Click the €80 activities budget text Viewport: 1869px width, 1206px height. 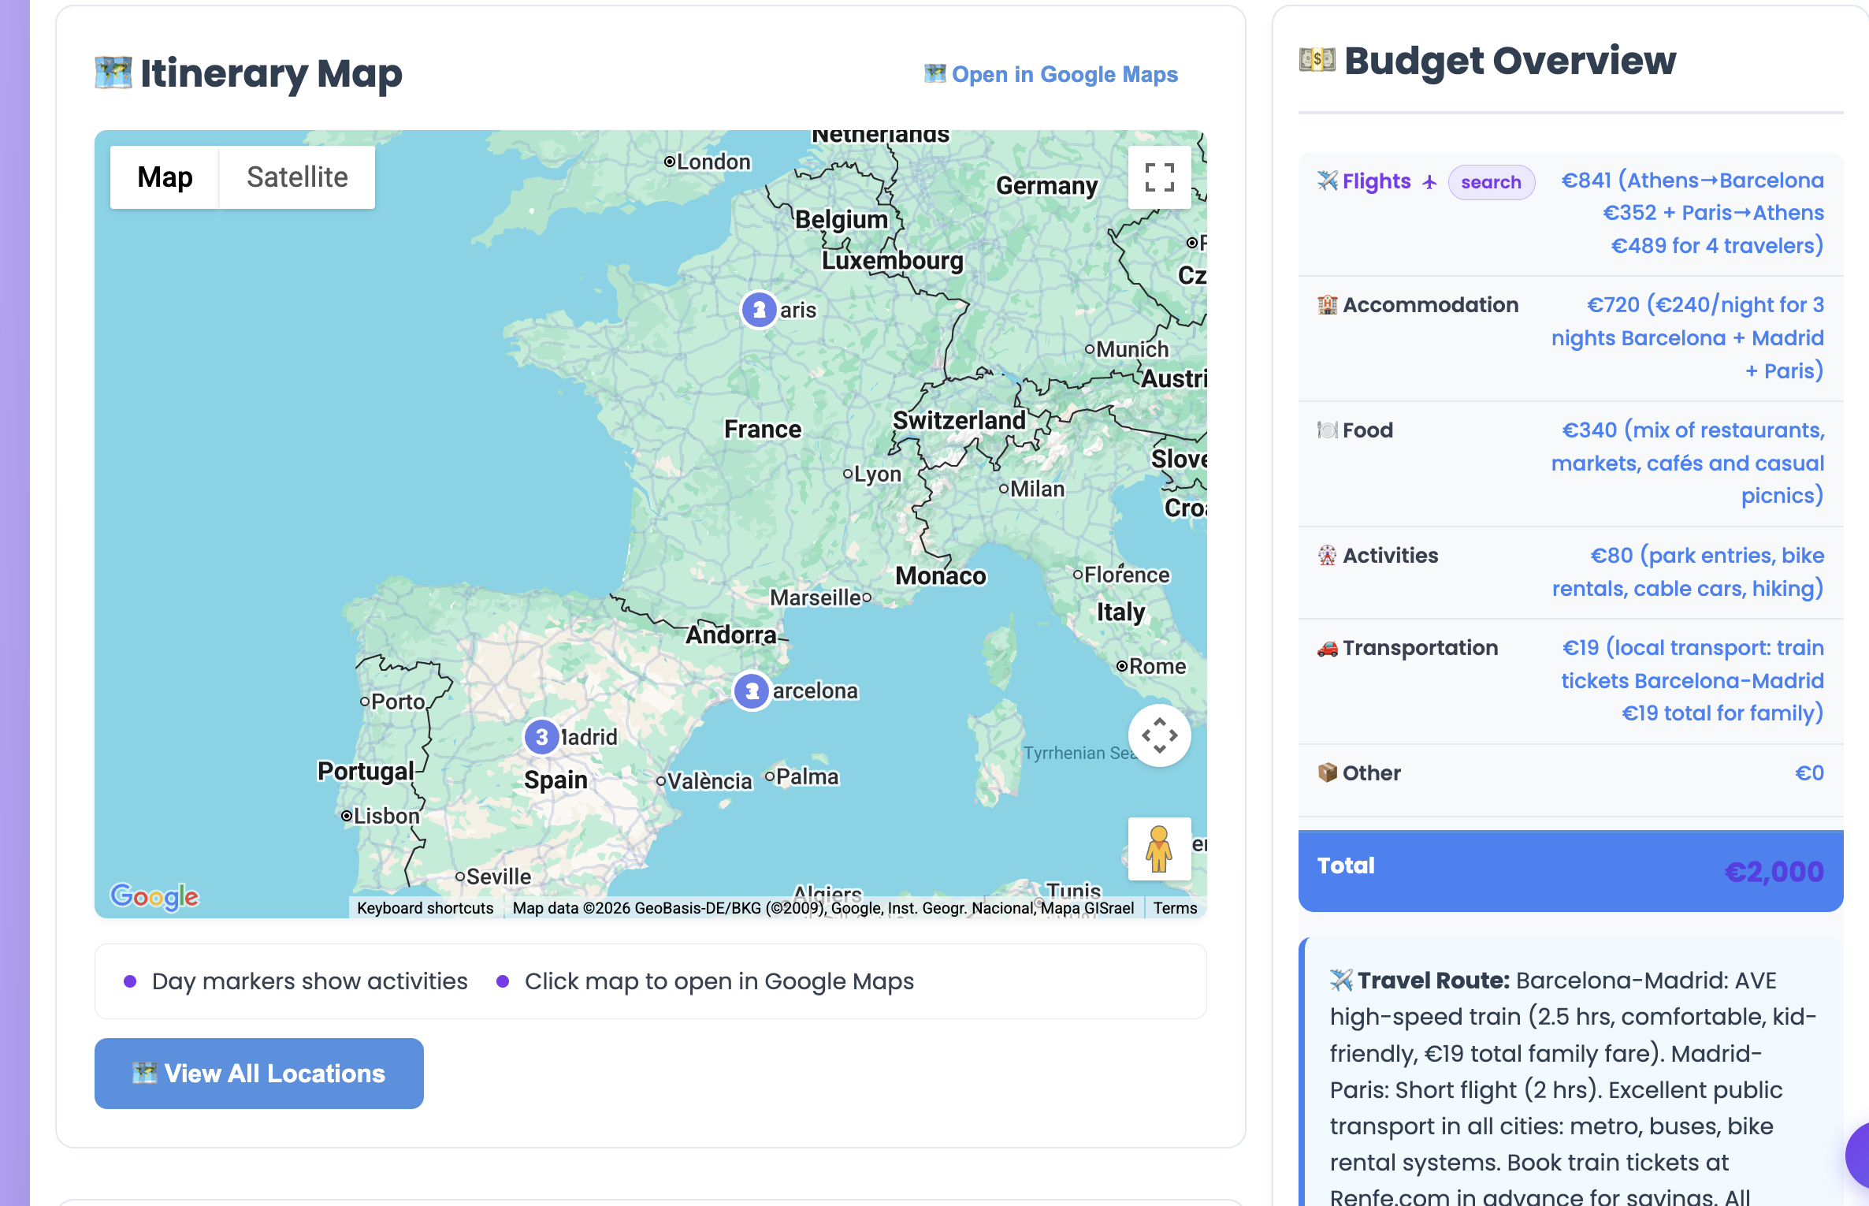(1687, 572)
